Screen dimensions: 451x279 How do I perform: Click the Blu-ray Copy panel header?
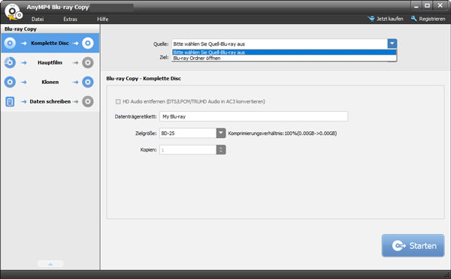50,28
